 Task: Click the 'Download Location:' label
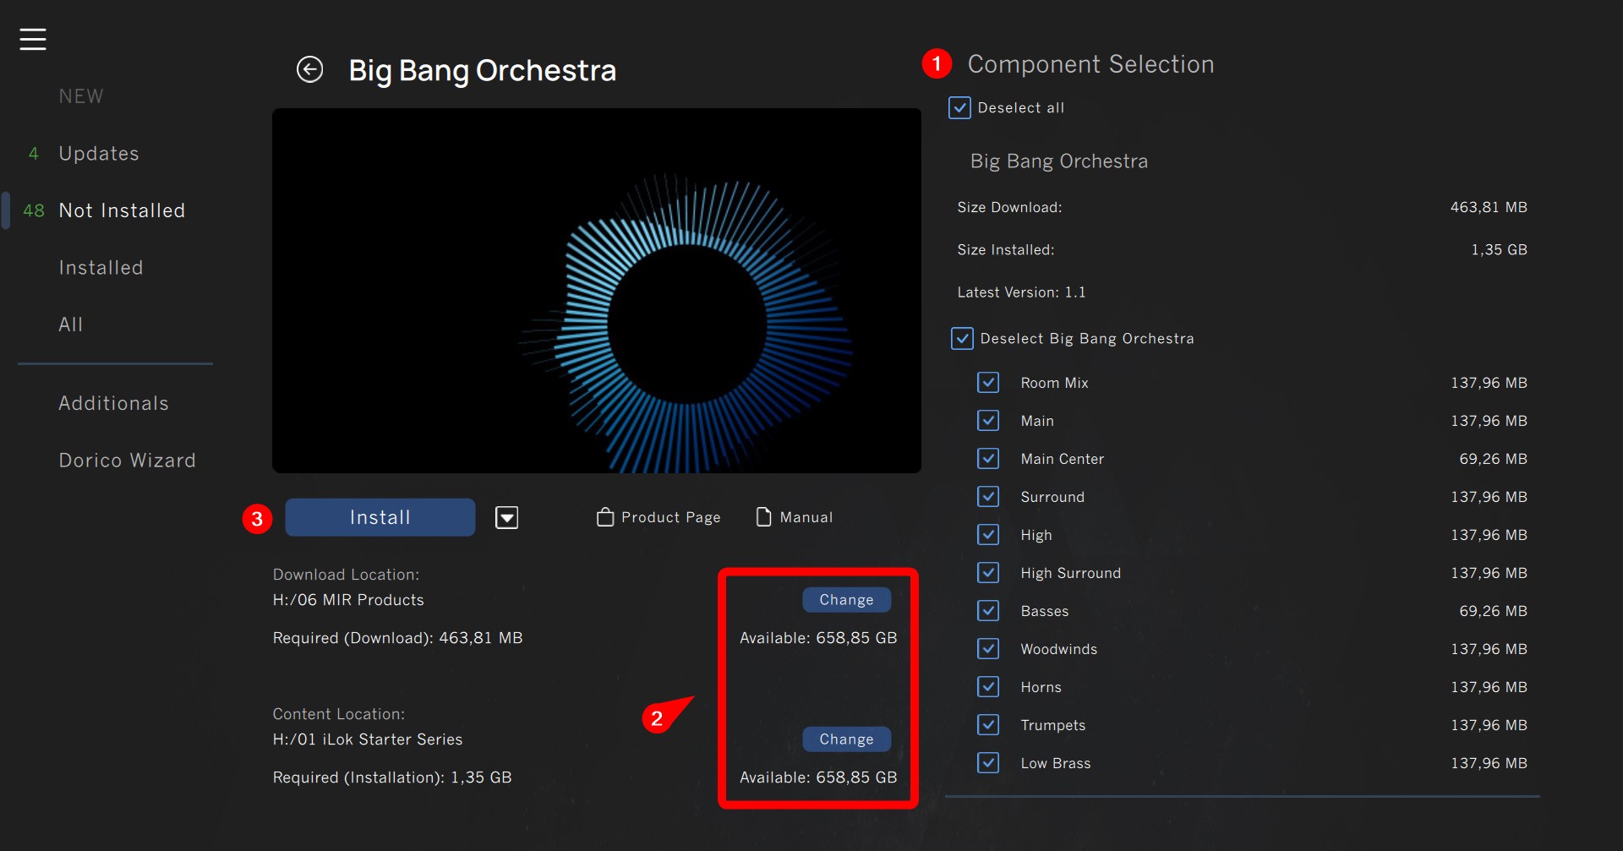(x=346, y=575)
